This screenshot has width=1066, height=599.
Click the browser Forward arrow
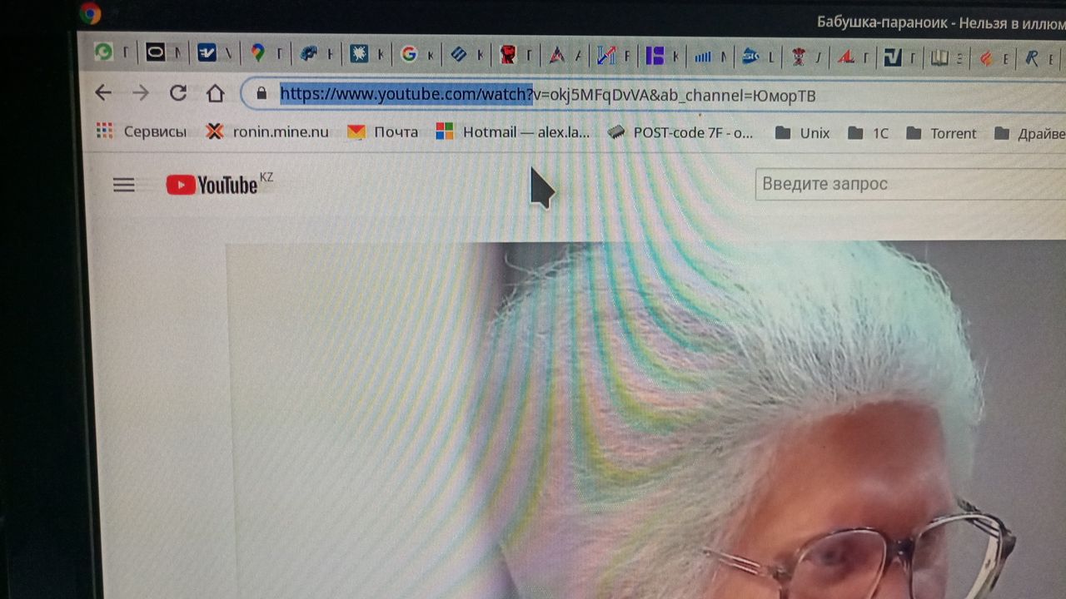[x=141, y=93]
